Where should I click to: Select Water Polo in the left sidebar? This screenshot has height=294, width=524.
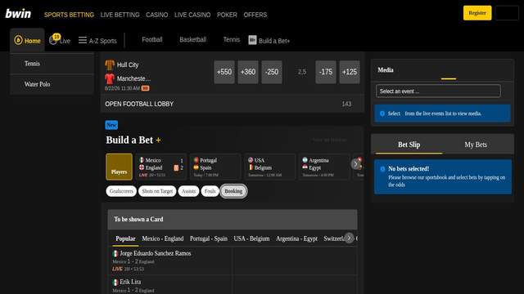point(52,84)
